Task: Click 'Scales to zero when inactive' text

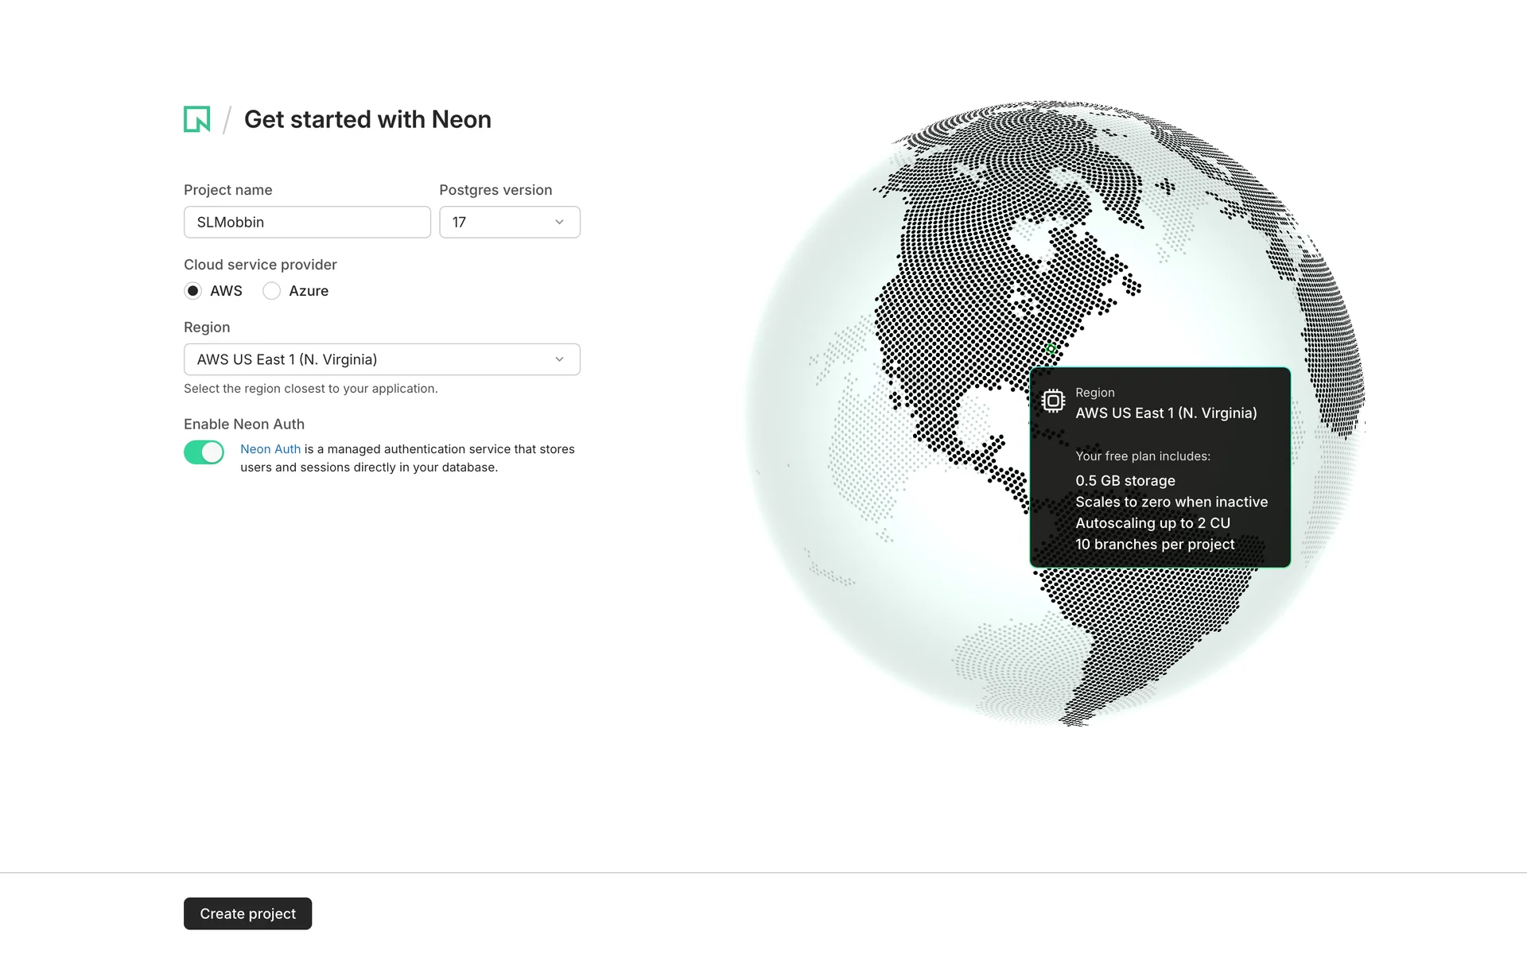Action: (x=1171, y=502)
